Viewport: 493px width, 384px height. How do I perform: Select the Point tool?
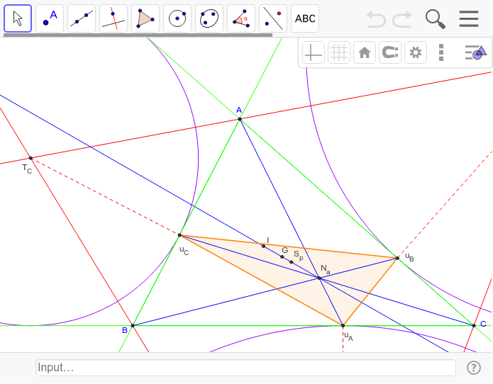click(50, 18)
